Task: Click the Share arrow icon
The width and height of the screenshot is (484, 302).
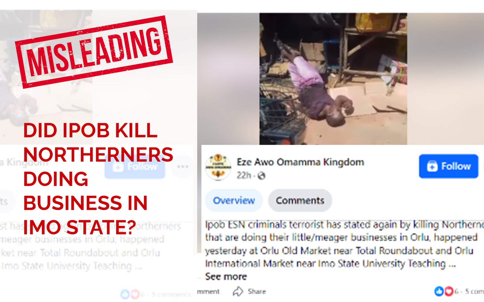Action: coord(238,291)
